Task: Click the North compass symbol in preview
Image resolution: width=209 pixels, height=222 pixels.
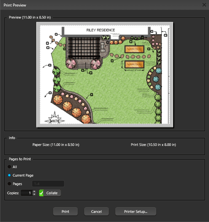Action: pyautogui.click(x=55, y=118)
